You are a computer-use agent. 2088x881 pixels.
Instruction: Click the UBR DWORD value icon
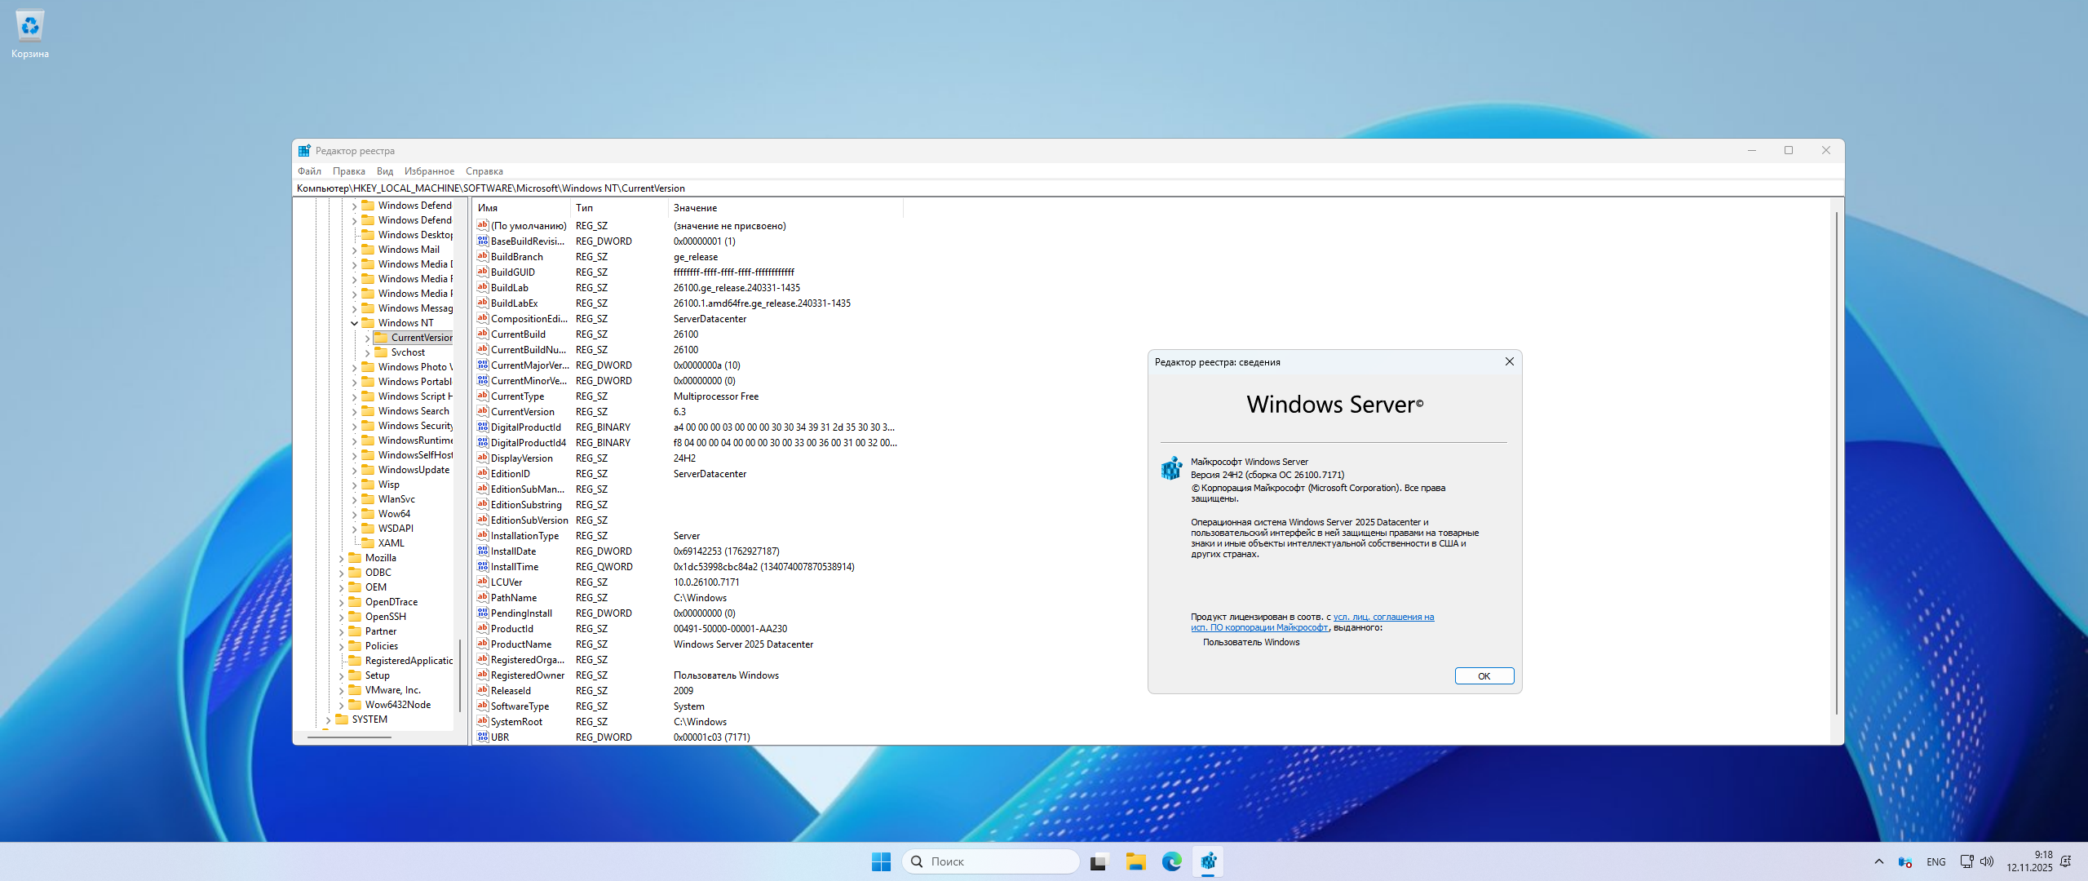483,737
